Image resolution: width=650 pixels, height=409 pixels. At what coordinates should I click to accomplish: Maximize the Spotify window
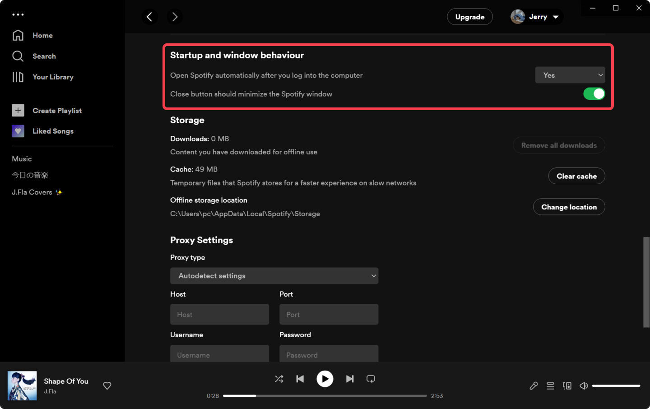[x=616, y=8]
